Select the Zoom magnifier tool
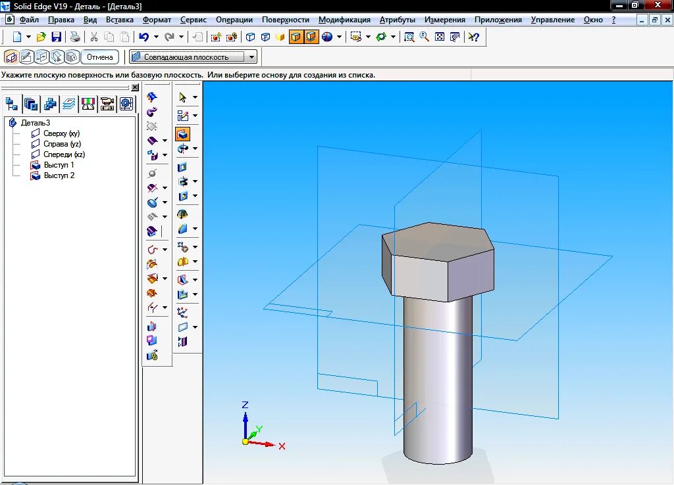The width and height of the screenshot is (674, 485). click(x=425, y=37)
